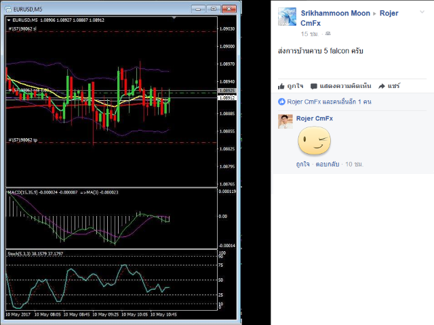Click the chart shift triangle marker
Image resolution: width=434 pixels, height=325 pixels.
[174, 18]
